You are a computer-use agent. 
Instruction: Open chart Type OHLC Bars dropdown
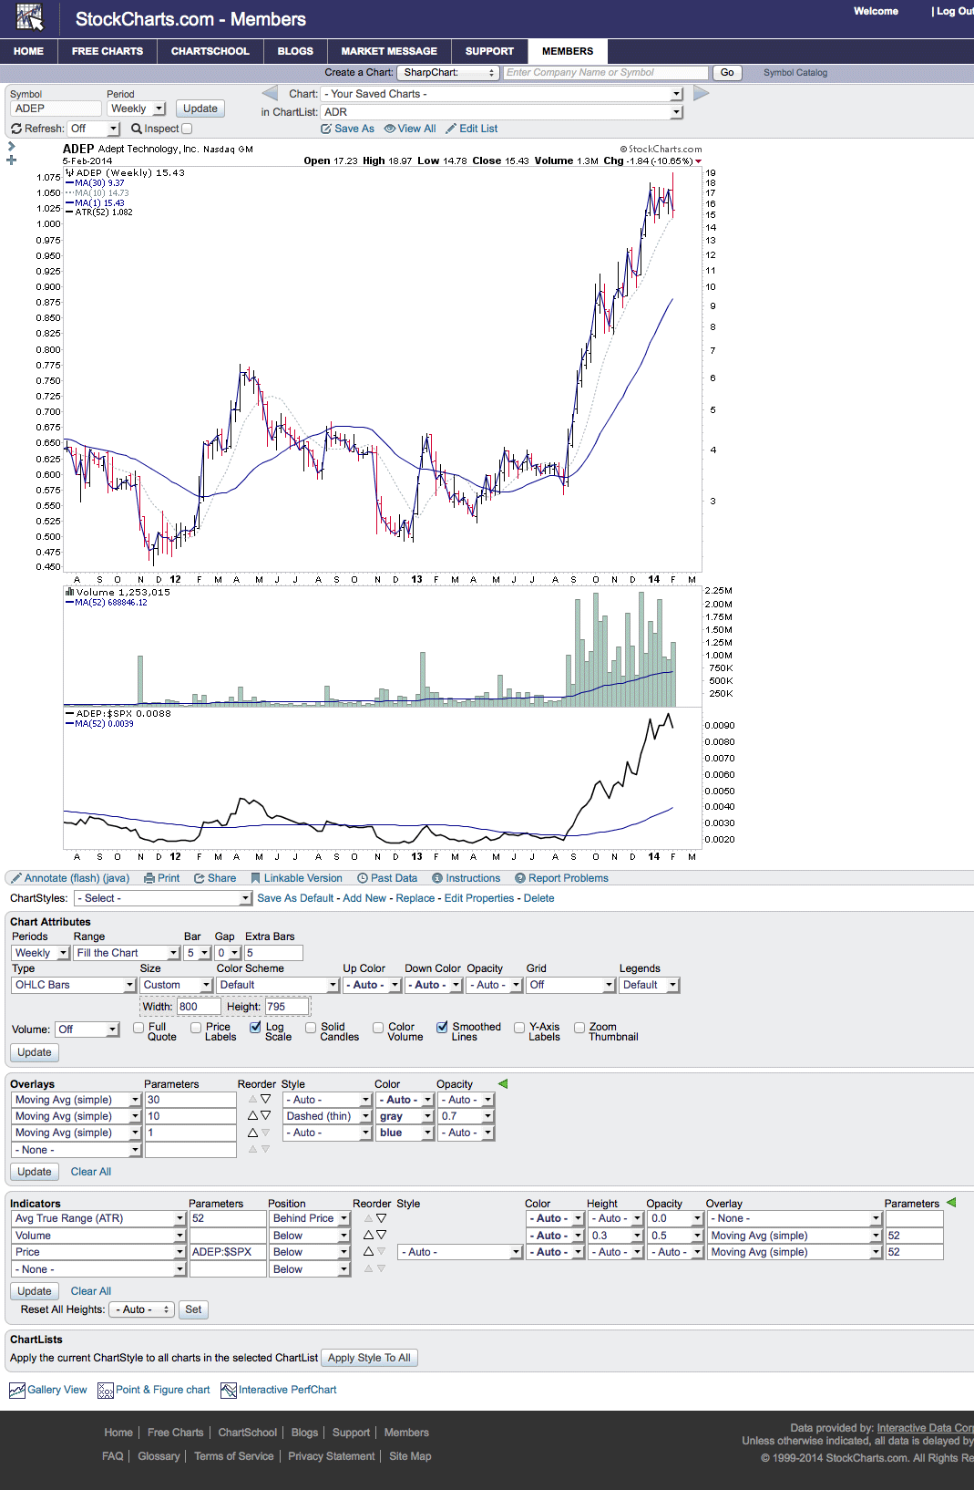pos(74,985)
